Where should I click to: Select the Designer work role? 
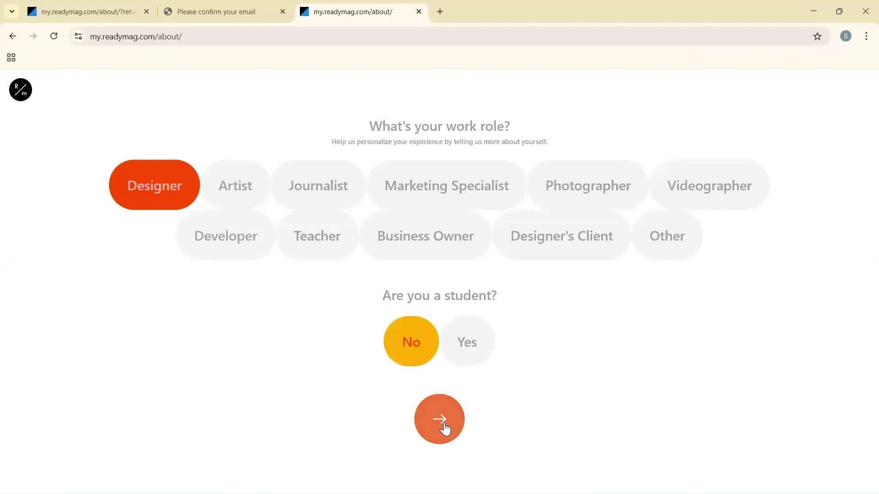point(154,185)
